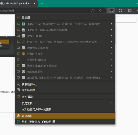
Task: Click 检查用户脚本的更新
Action: [39, 109]
